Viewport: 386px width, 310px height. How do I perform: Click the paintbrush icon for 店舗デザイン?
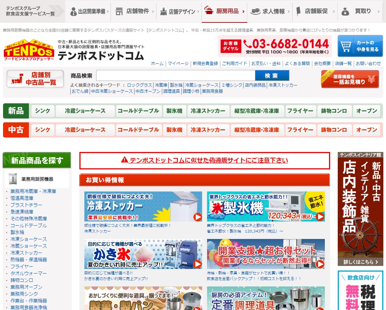[163, 11]
